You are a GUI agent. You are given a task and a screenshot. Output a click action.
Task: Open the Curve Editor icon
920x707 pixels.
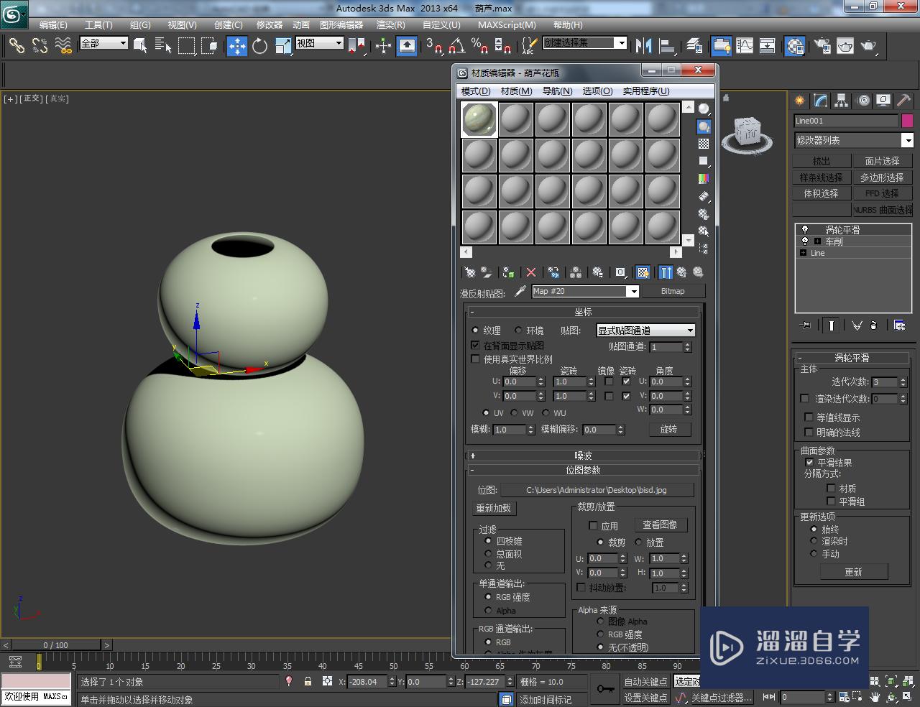tap(745, 46)
